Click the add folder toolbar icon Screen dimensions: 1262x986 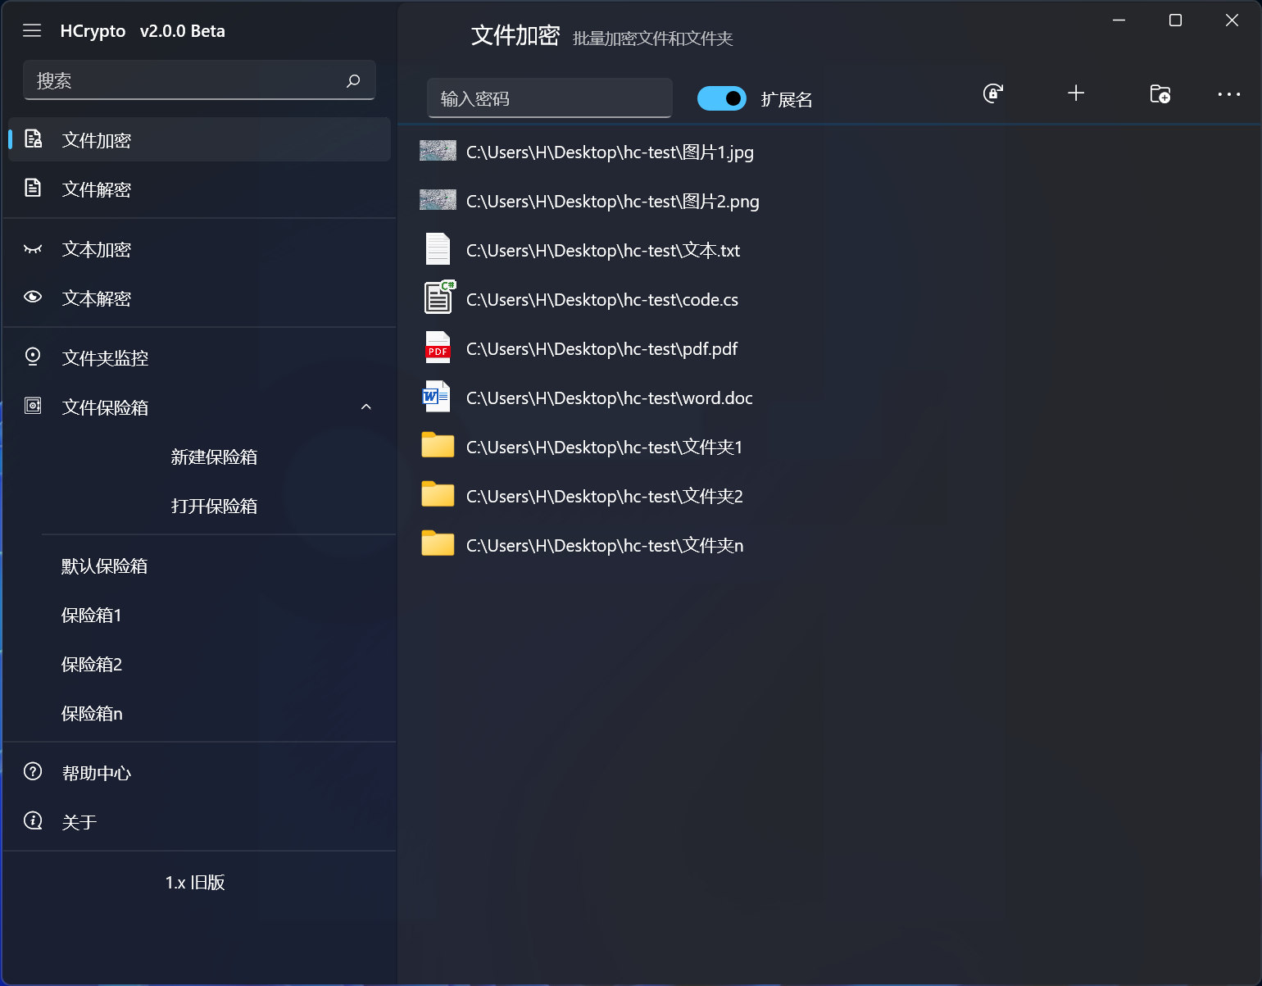pos(1160,93)
